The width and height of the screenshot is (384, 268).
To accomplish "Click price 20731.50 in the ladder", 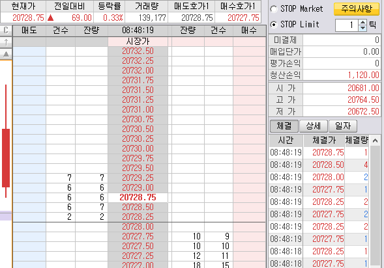I will pyautogui.click(x=138, y=90).
